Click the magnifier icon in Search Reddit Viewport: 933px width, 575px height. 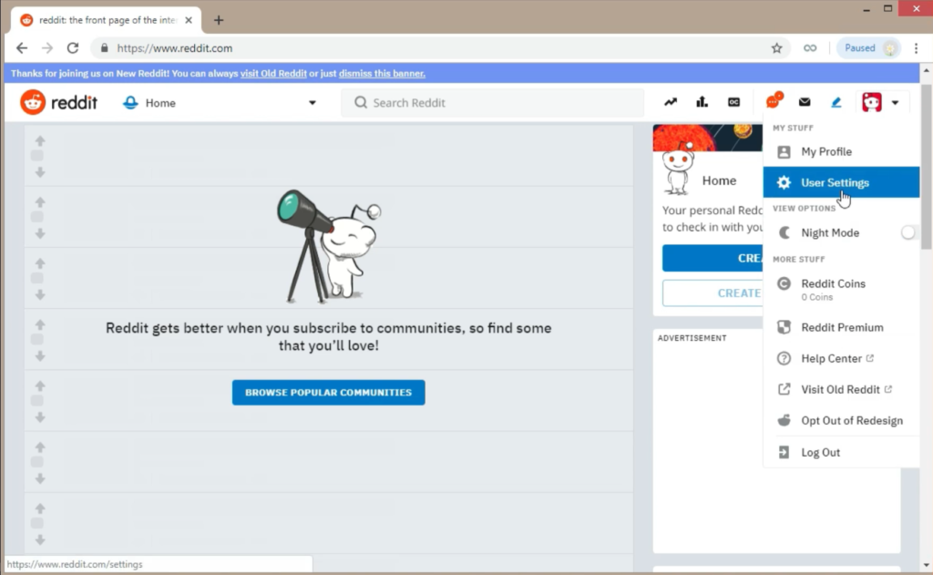[361, 102]
